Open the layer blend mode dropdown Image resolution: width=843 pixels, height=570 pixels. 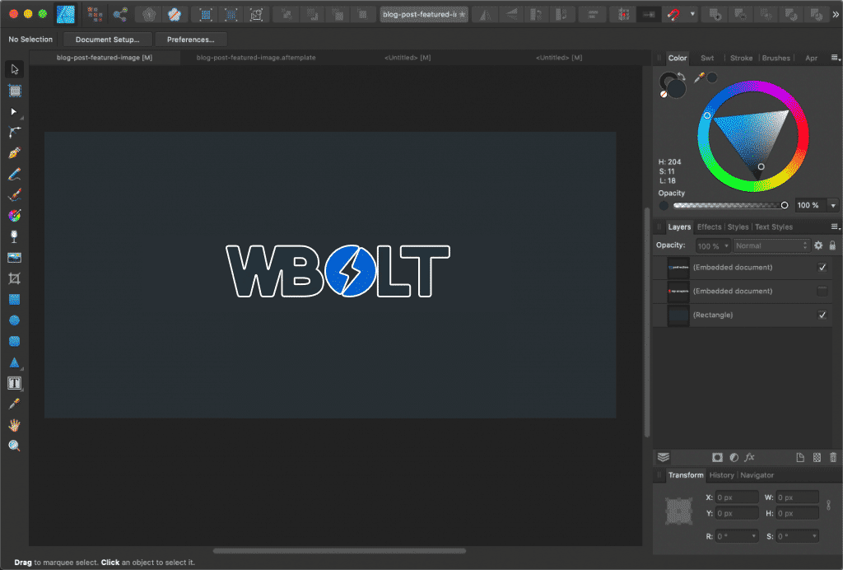click(771, 245)
